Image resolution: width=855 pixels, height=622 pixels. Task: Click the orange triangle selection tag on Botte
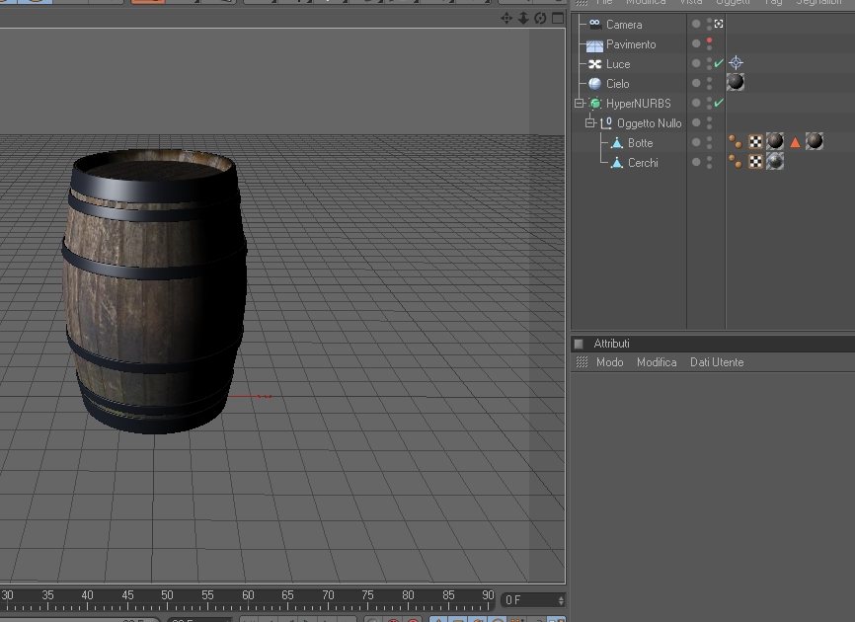point(796,142)
